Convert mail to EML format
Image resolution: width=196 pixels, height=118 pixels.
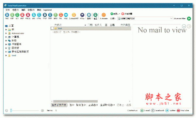(x=61, y=16)
